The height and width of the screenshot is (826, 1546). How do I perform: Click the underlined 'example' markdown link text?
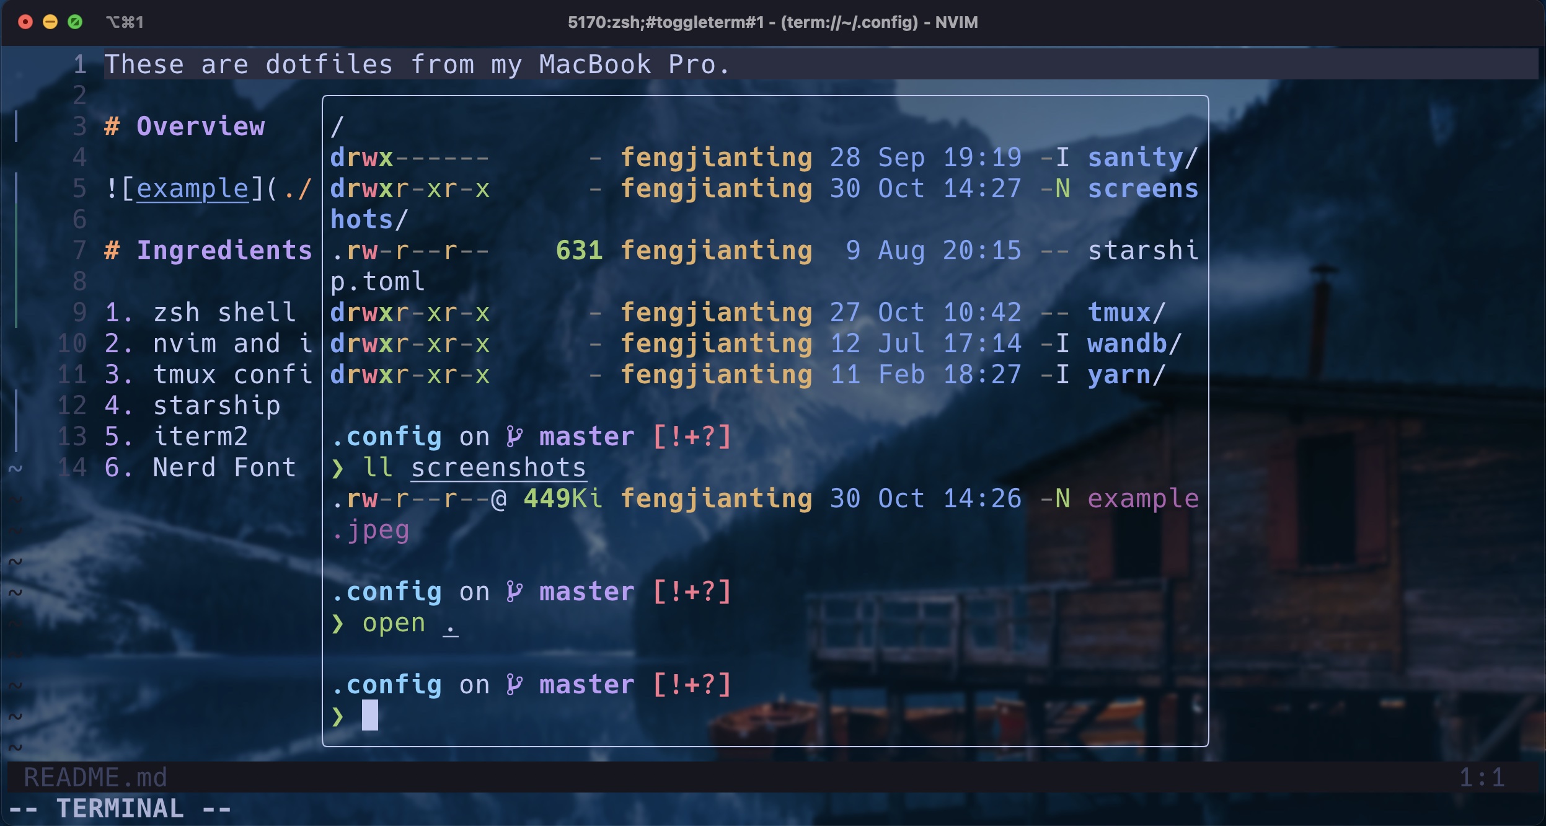point(192,189)
